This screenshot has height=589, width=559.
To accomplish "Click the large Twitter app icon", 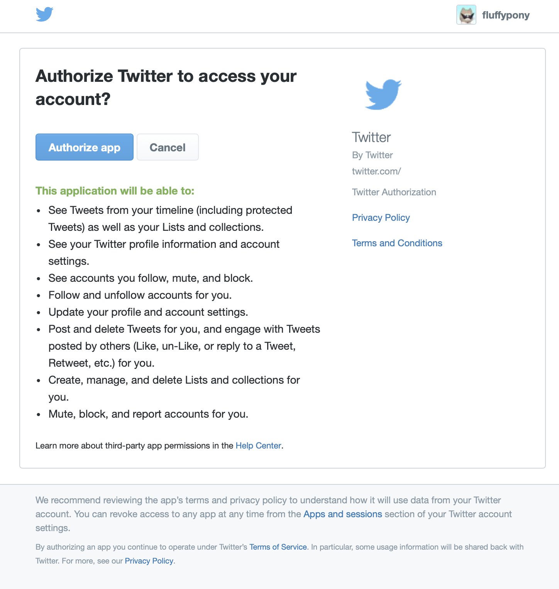I will point(383,94).
